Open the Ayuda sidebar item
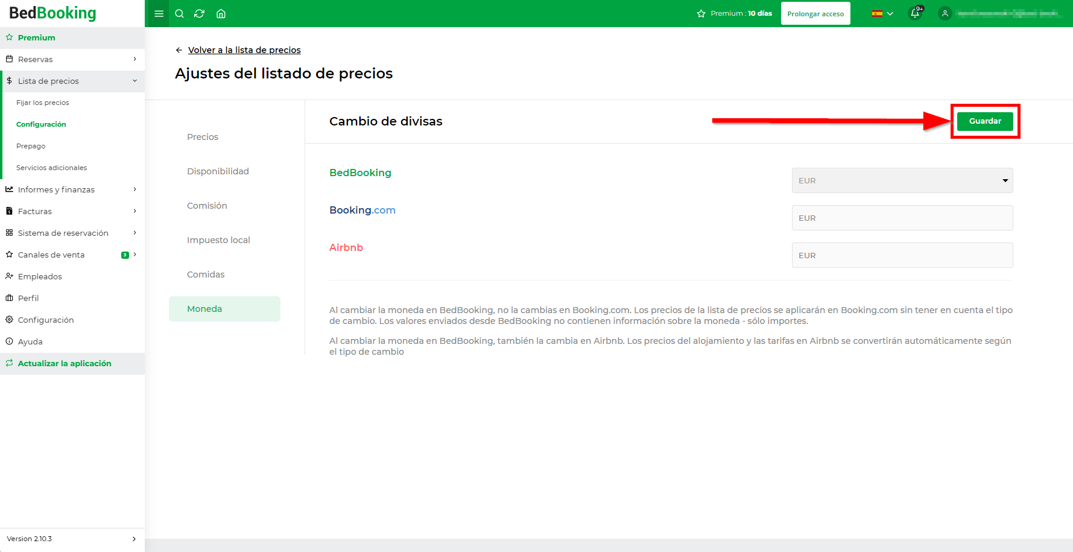This screenshot has height=552, width=1073. tap(72, 341)
